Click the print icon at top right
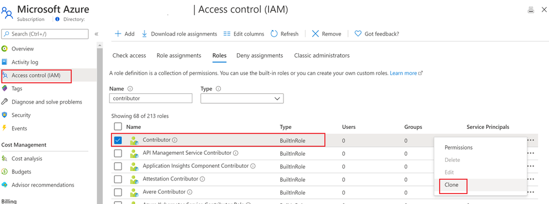The height and width of the screenshot is (204, 549). coord(531,10)
